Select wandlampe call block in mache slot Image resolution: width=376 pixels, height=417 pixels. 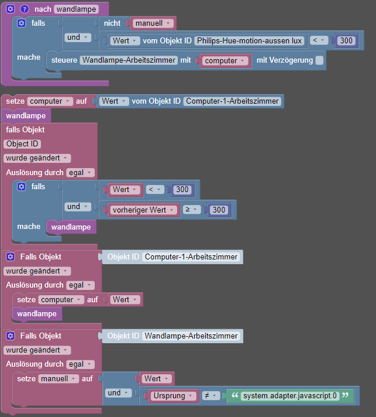(71, 227)
